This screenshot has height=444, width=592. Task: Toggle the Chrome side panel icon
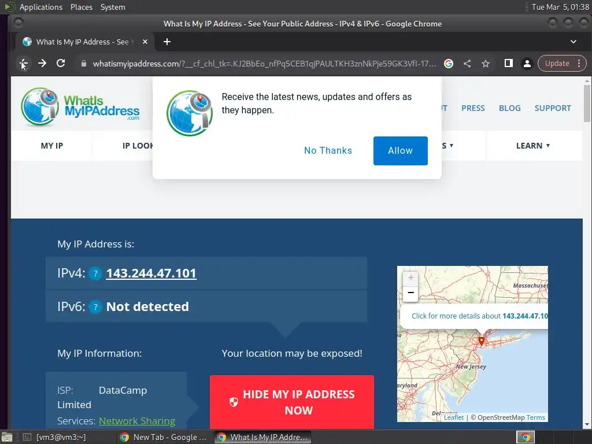click(509, 64)
